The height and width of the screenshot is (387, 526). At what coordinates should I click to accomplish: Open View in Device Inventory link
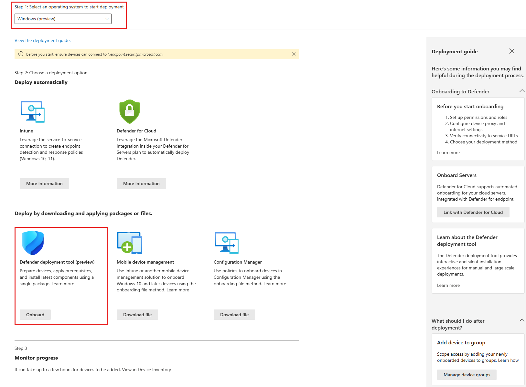tap(146, 370)
